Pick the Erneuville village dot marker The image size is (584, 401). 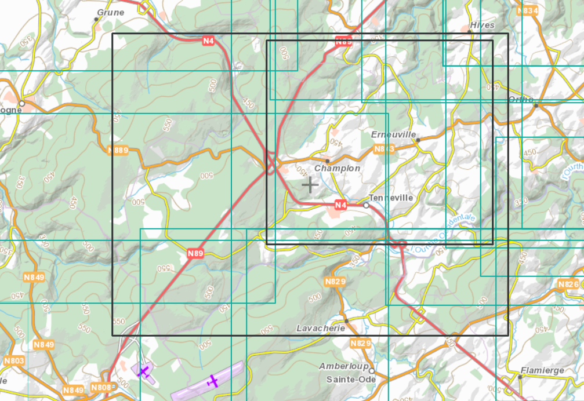(418, 139)
